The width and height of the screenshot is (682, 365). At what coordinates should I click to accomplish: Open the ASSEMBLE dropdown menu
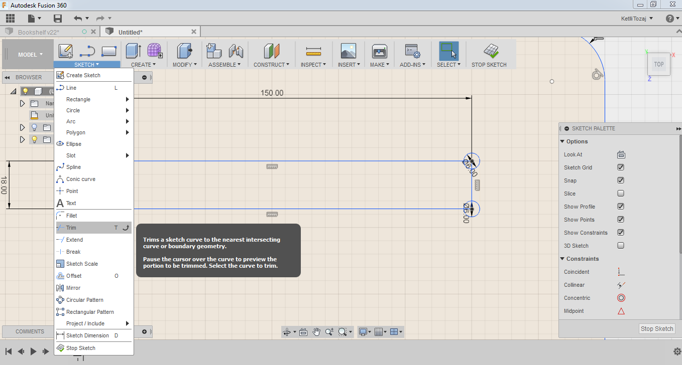[224, 65]
